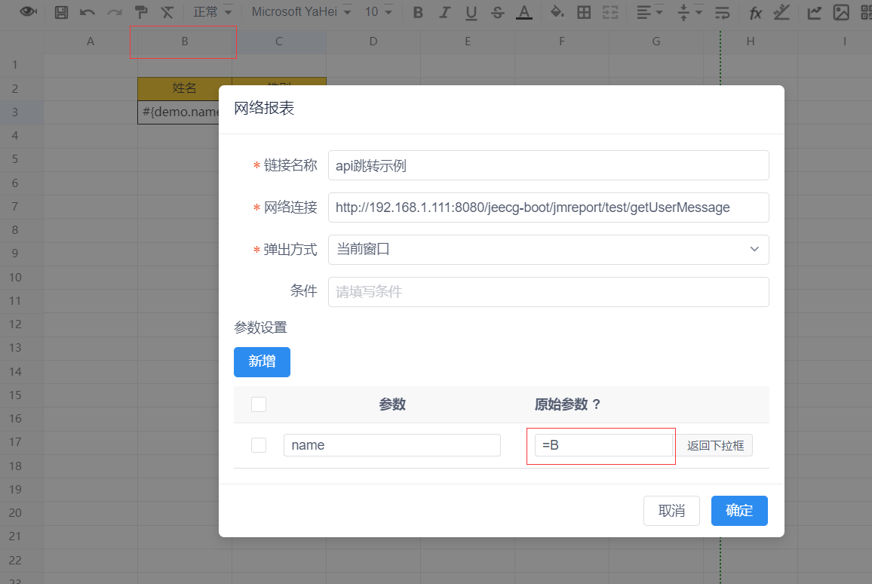
Task: Click the QR/barcode grid icon
Action: [866, 12]
